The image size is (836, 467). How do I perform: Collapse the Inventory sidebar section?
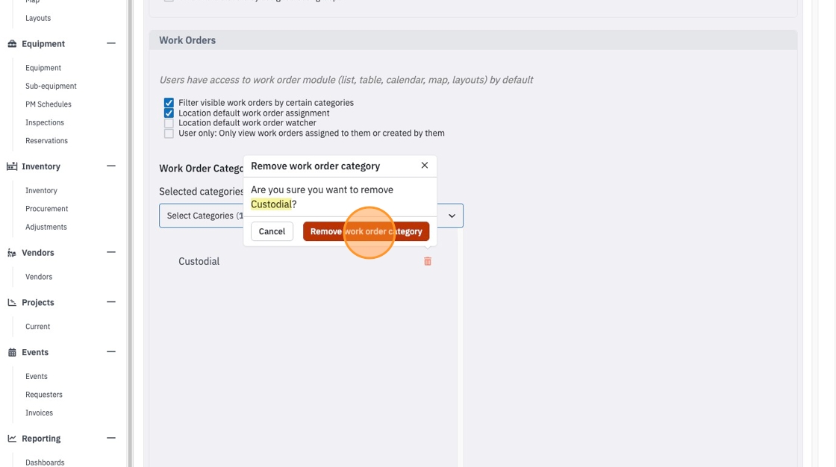111,166
